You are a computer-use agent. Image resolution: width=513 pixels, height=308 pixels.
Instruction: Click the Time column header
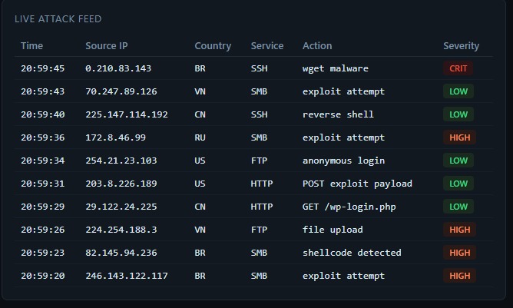pyautogui.click(x=31, y=46)
